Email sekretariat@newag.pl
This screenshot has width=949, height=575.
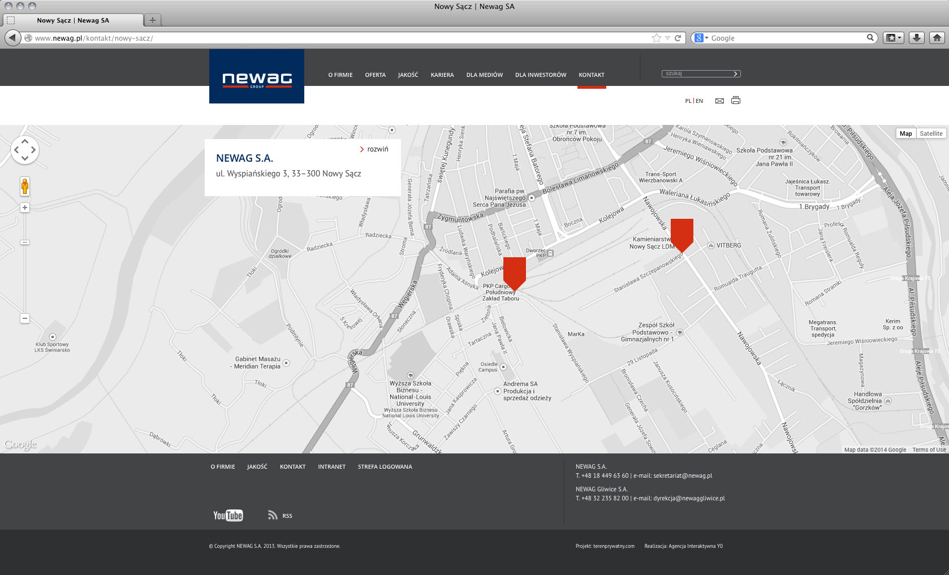pos(683,476)
